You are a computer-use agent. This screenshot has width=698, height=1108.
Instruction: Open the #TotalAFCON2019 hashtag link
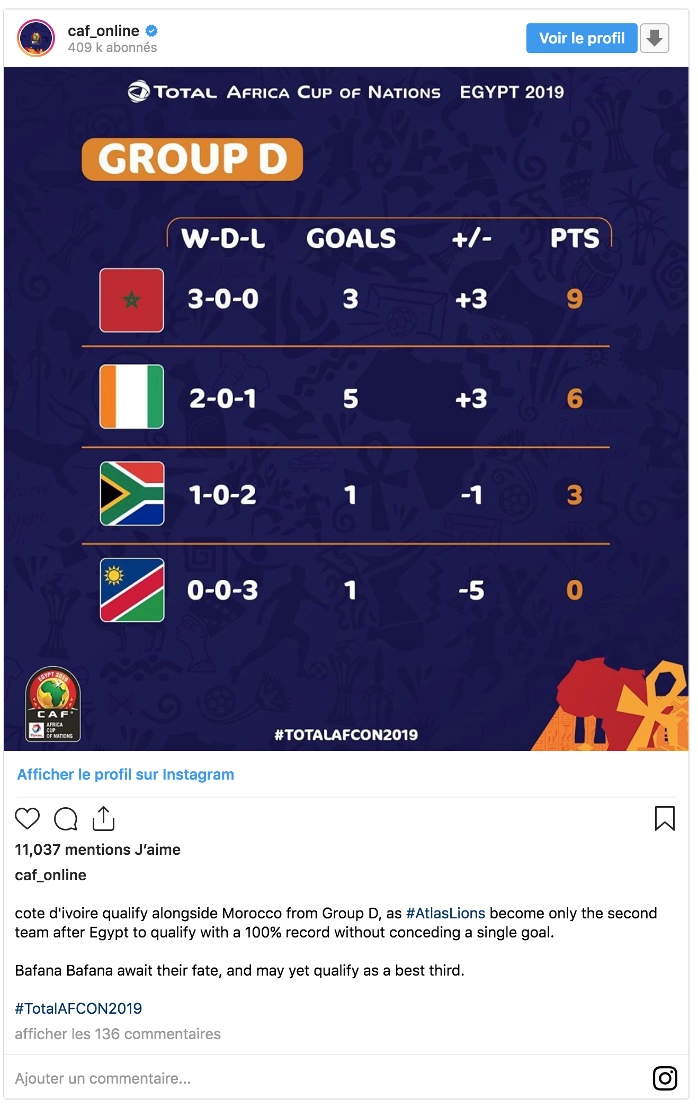(78, 1008)
